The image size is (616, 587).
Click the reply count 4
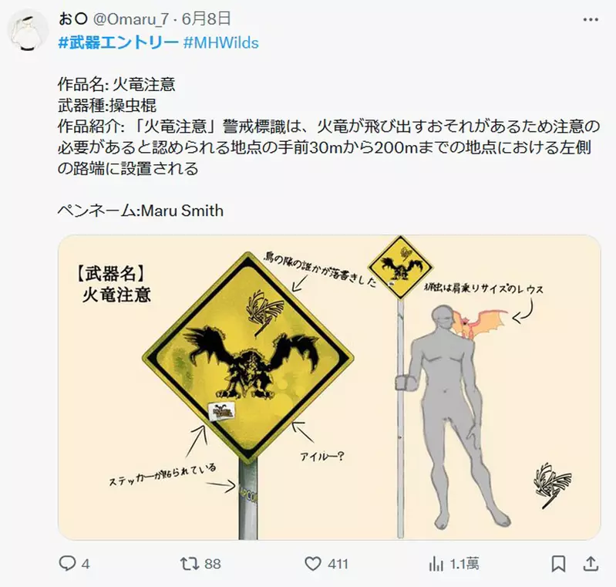point(86,564)
